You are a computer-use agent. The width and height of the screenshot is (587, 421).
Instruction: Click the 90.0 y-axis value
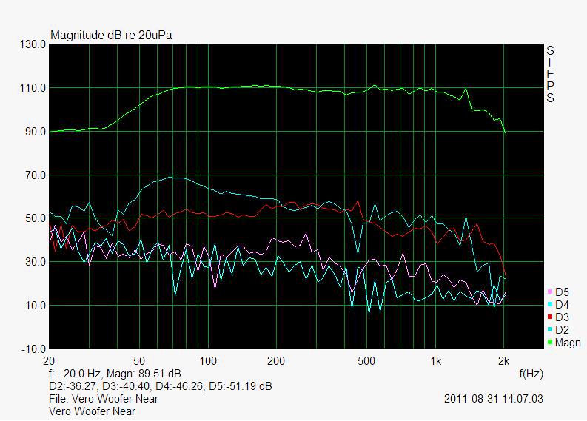tap(36, 132)
